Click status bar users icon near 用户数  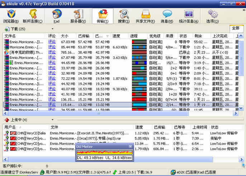coord(42,172)
